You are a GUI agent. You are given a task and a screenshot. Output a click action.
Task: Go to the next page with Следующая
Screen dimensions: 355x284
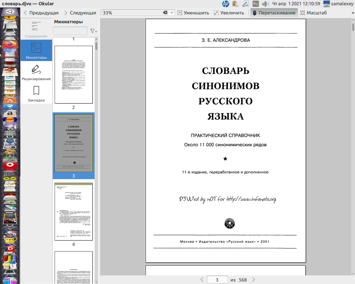80,13
